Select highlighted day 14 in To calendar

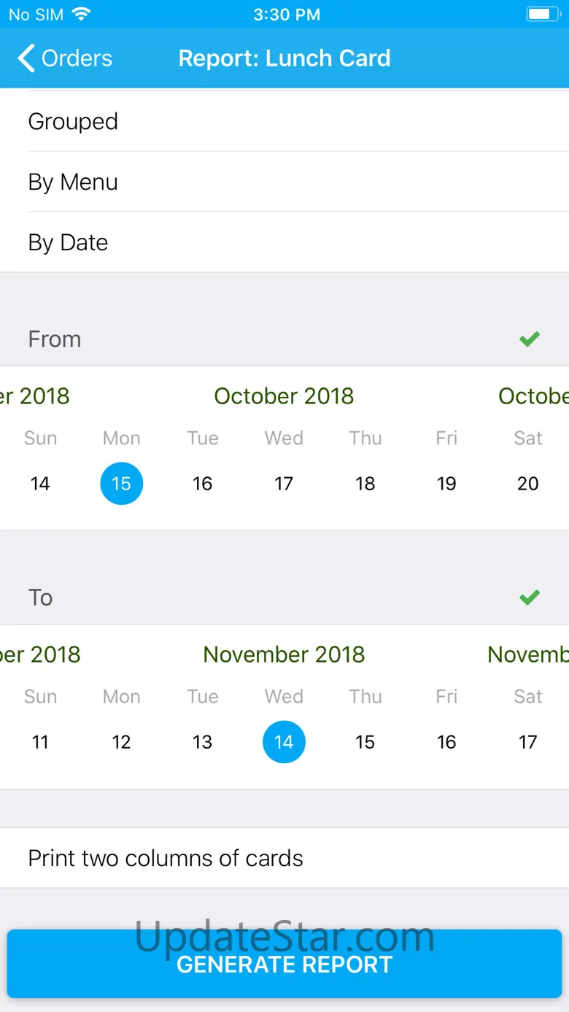pos(284,742)
